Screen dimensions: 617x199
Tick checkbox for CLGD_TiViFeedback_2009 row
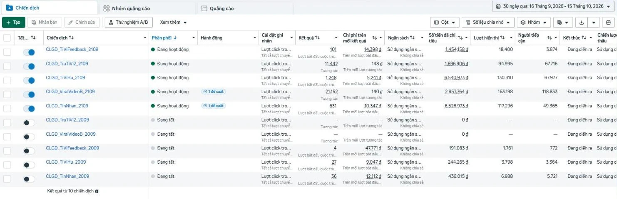tap(7, 151)
